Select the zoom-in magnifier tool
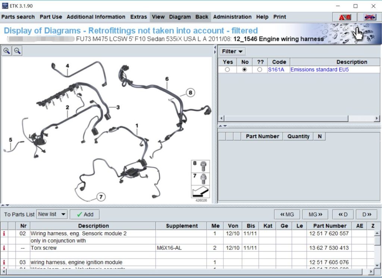This screenshot has width=382, height=278. (6, 51)
